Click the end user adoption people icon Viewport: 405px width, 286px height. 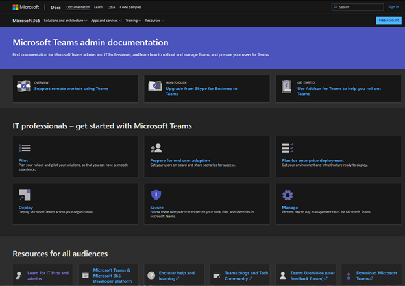156,148
